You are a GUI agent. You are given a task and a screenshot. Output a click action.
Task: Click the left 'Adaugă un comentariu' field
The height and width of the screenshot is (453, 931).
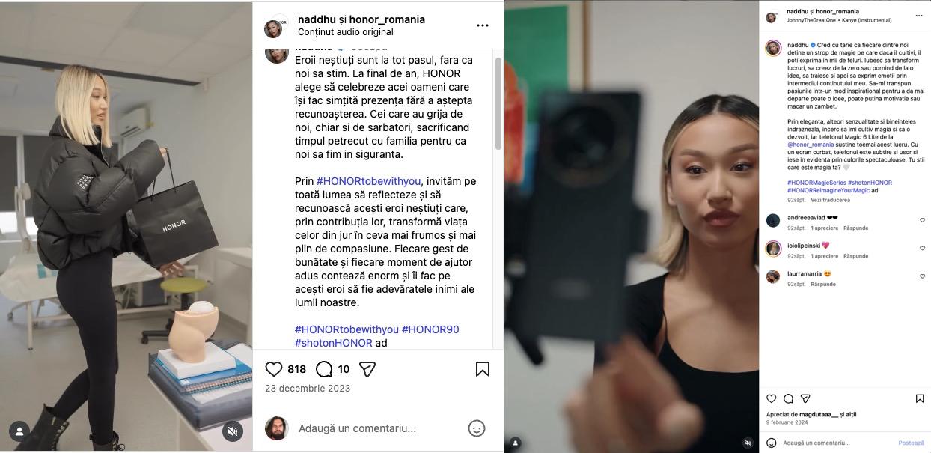(x=357, y=428)
